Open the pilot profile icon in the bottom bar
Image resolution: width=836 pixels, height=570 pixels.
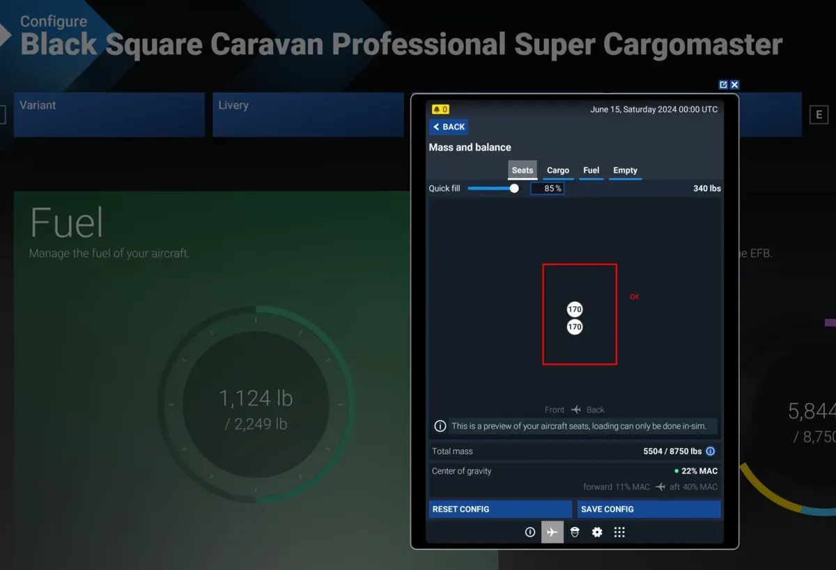tap(575, 532)
